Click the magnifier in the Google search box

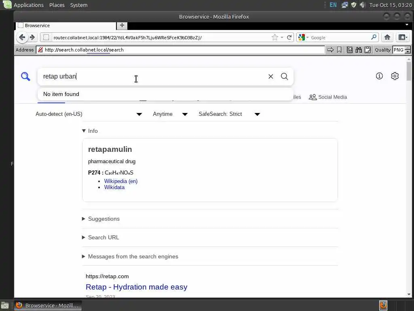coord(374,37)
